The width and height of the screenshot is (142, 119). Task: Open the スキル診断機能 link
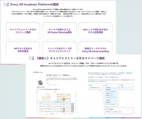click(95, 32)
